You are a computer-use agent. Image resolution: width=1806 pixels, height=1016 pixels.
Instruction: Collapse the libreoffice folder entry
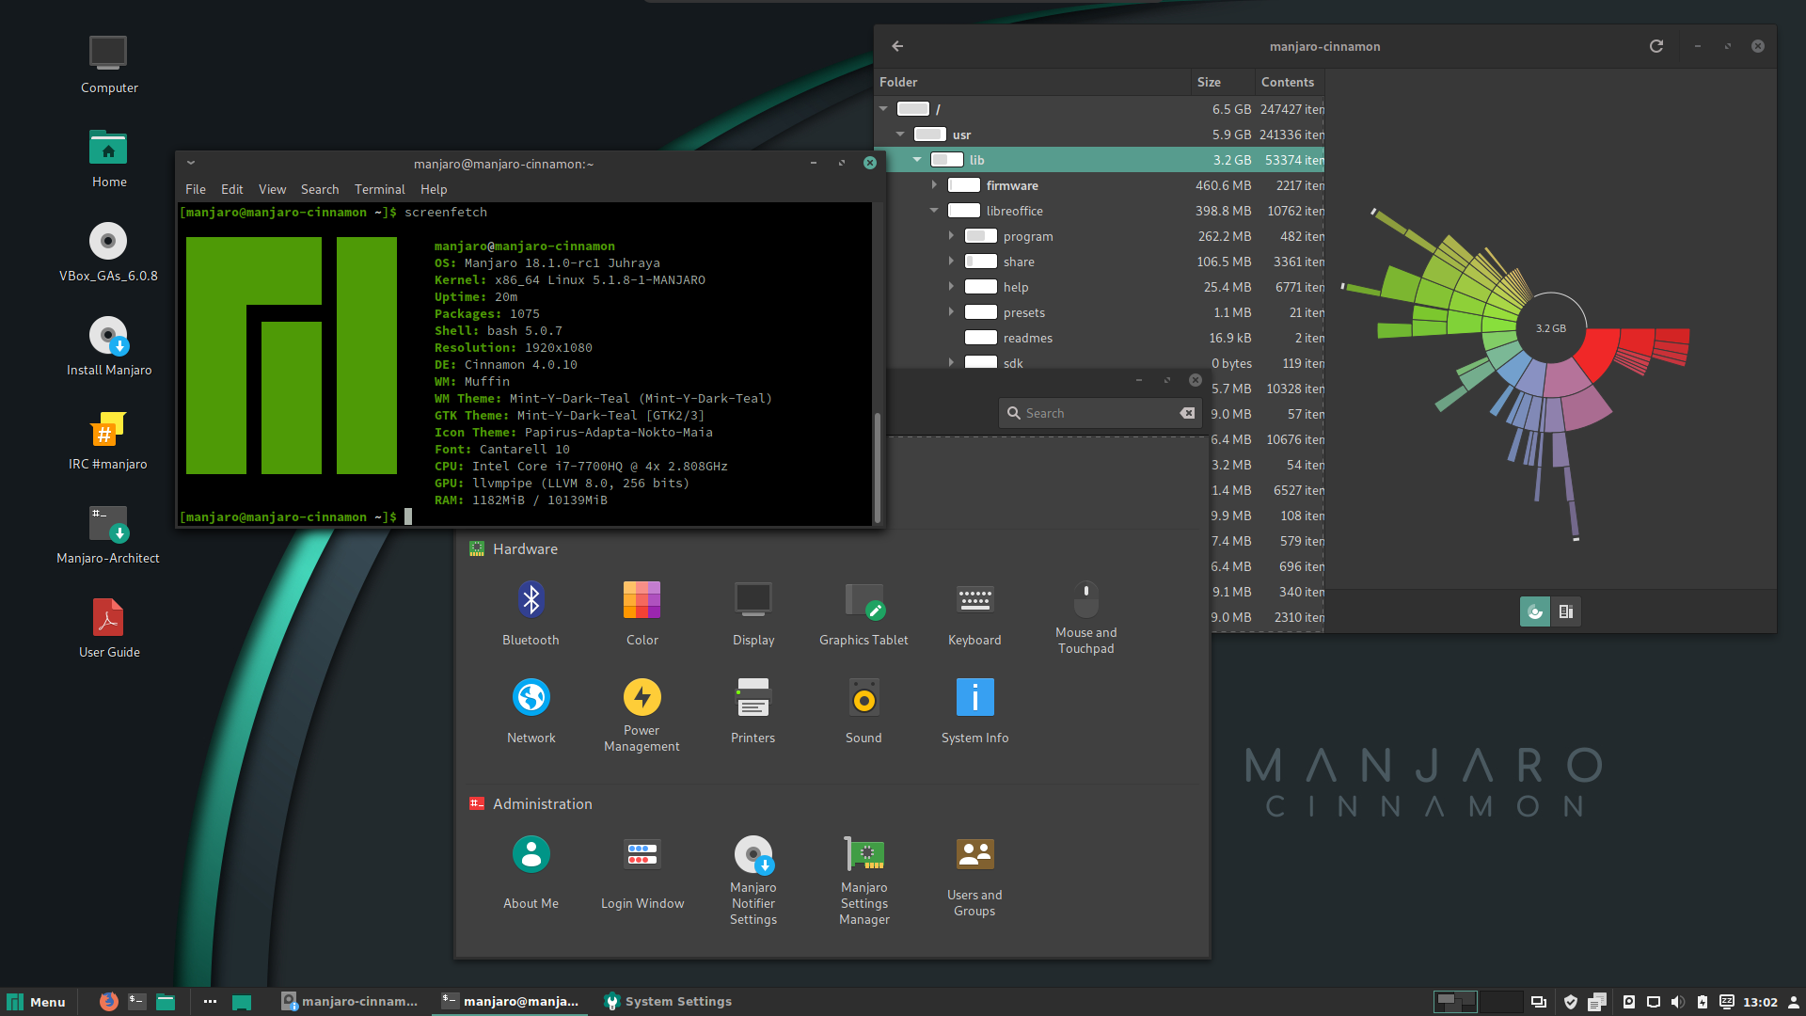[934, 211]
